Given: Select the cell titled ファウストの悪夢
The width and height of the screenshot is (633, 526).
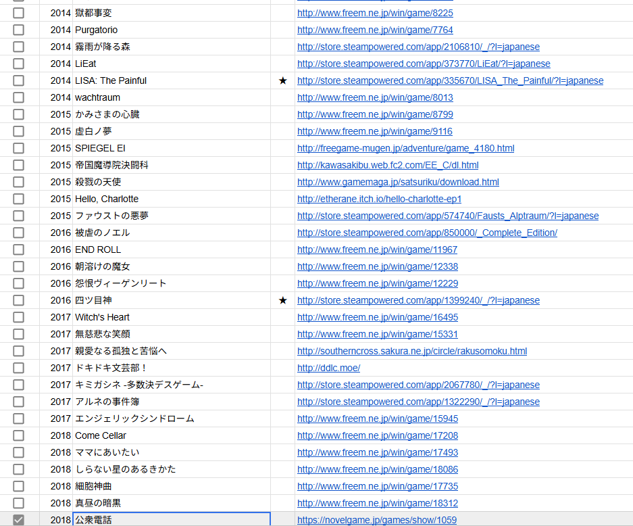Looking at the screenshot, I should (172, 216).
